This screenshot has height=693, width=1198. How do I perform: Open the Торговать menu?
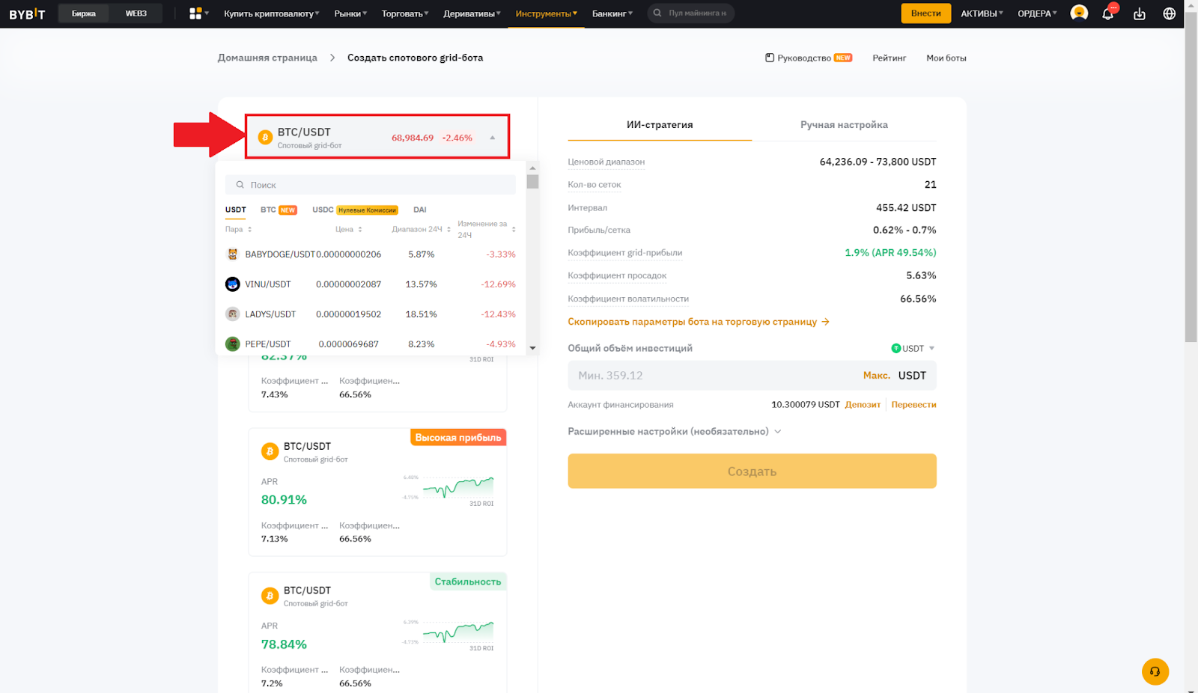tap(405, 13)
